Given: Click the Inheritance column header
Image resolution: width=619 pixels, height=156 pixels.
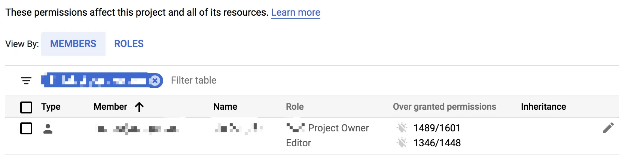Looking at the screenshot, I should (543, 107).
